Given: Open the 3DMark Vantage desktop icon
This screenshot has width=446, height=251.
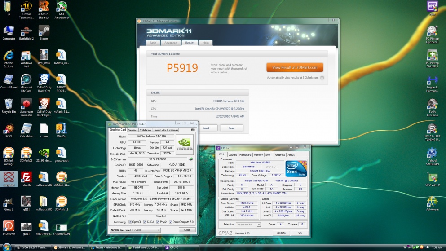Looking at the screenshot, I should click(9, 153).
